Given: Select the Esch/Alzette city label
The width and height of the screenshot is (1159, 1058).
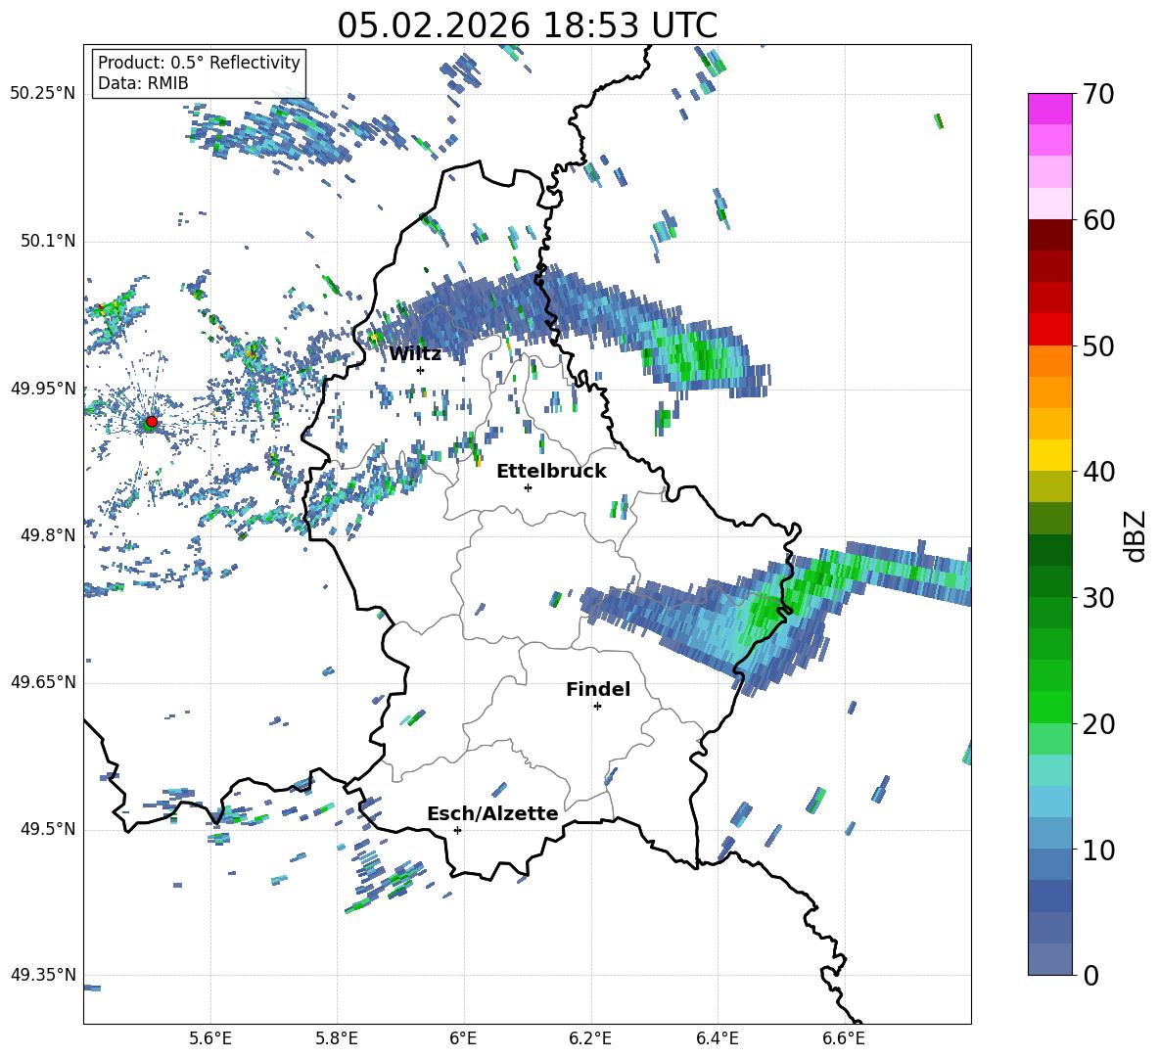Looking at the screenshot, I should [493, 813].
